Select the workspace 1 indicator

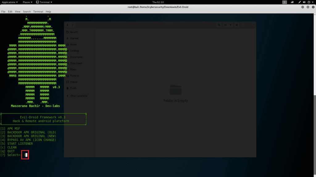click(285, 2)
